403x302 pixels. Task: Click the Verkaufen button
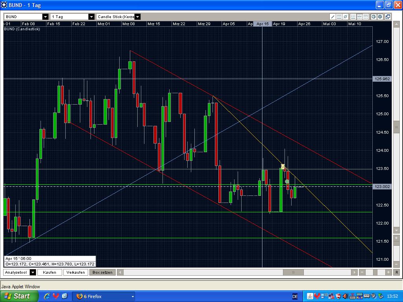click(76, 272)
